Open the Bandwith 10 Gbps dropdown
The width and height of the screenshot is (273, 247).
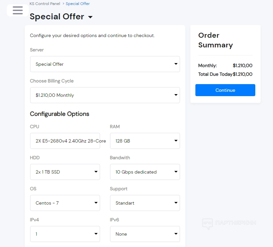(x=145, y=172)
